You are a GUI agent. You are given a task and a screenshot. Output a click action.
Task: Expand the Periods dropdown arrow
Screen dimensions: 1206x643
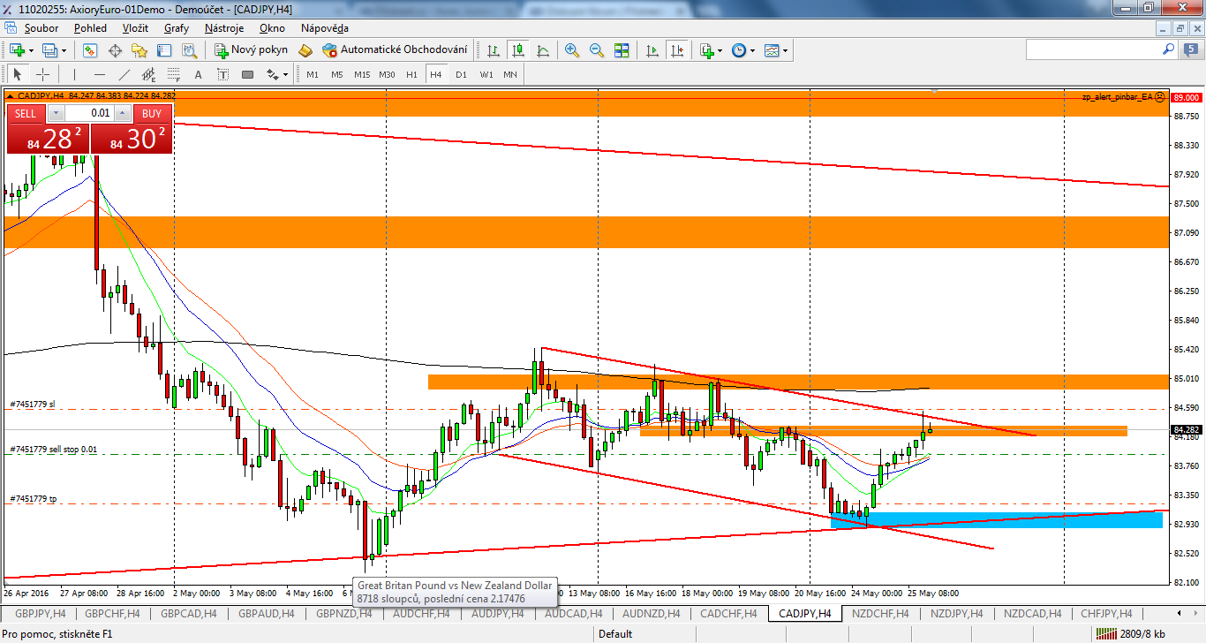point(752,50)
